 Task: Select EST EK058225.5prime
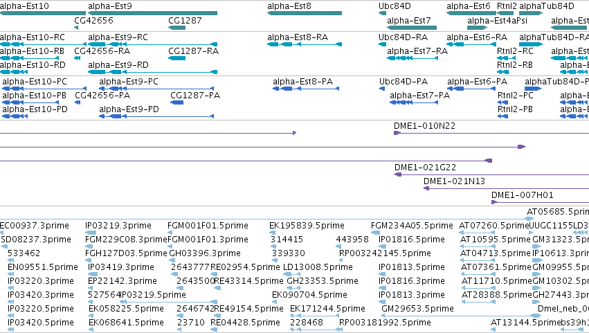pos(126,309)
